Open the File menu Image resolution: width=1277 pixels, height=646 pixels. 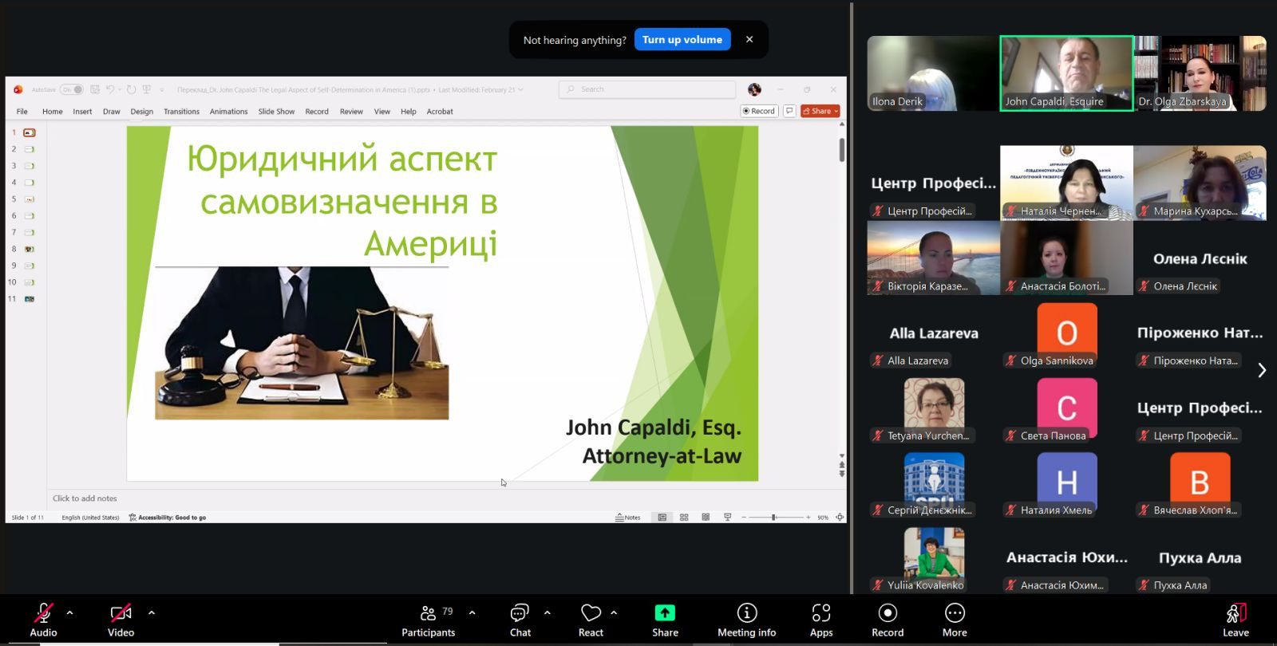coord(22,112)
